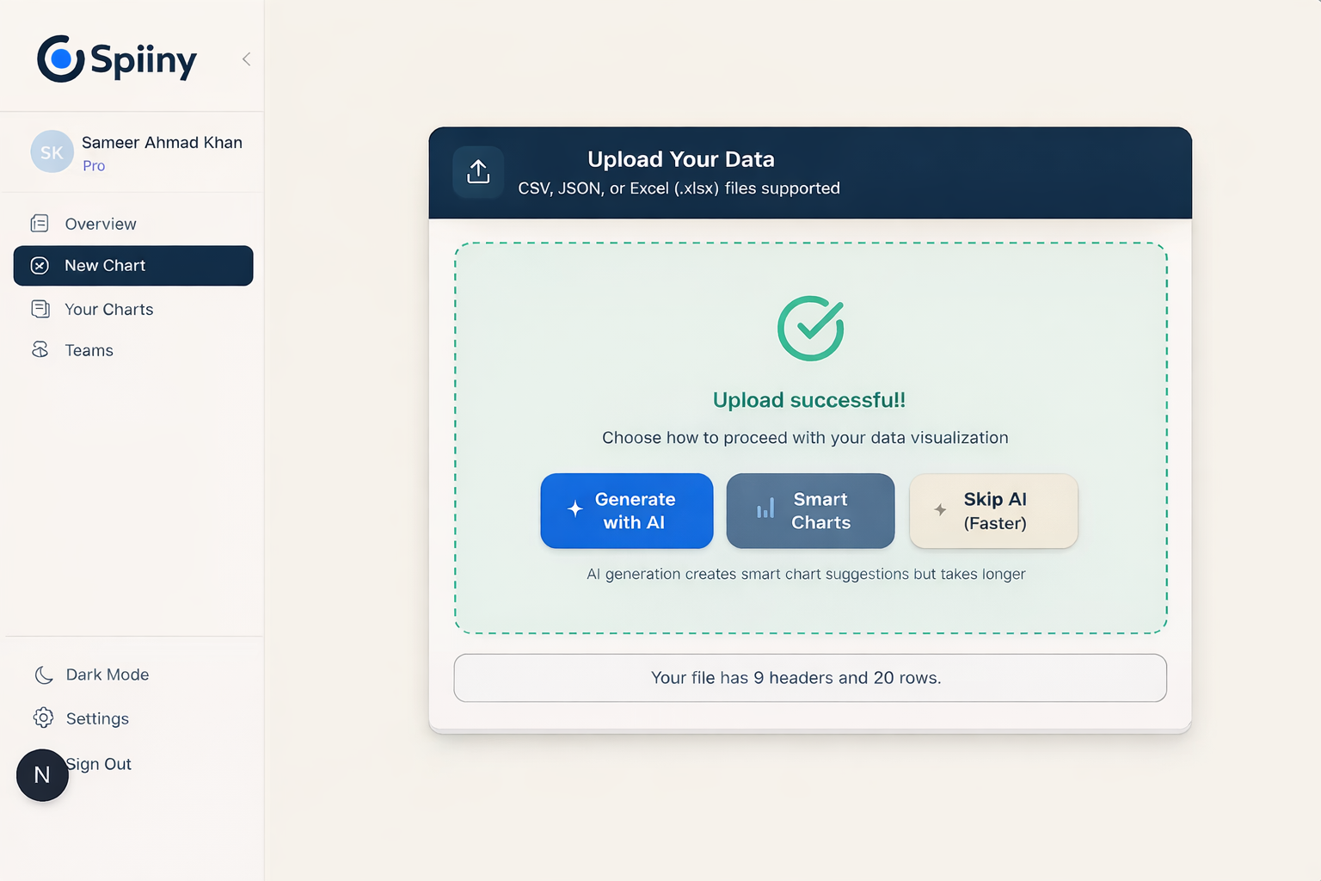Collapse the sidebar with the chevron
This screenshot has width=1321, height=881.
[246, 59]
